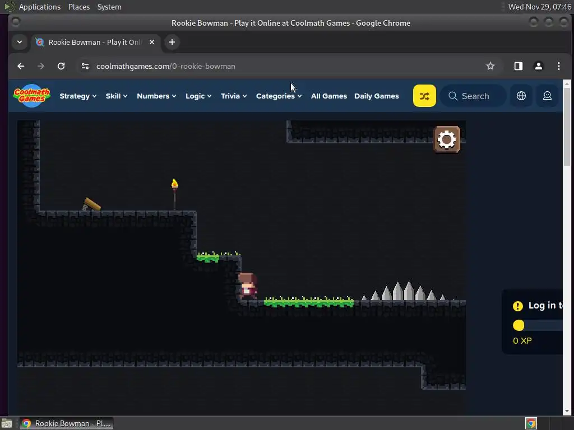The height and width of the screenshot is (430, 574).
Task: Click the 0 XP label
Action: coord(522,341)
